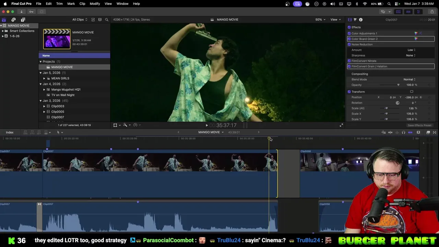Show the Transform onscreen controls icon
The height and width of the screenshot is (247, 439).
tap(412, 92)
